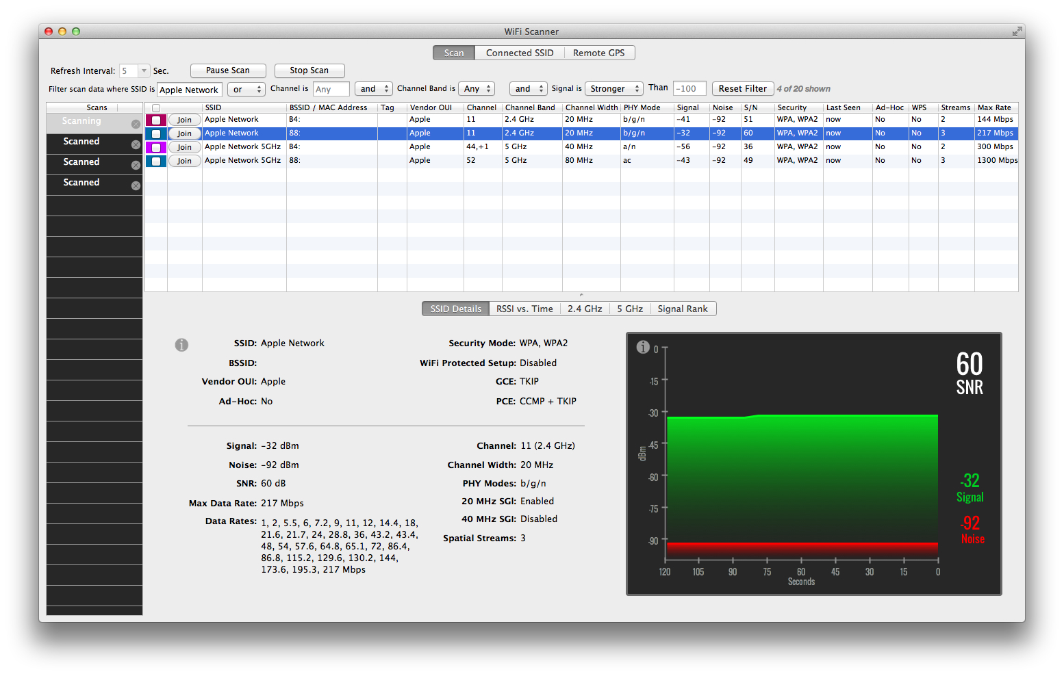Click the "1300 Mbps" max rate cell
Viewport: 1064px width, 676px height.
click(998, 160)
